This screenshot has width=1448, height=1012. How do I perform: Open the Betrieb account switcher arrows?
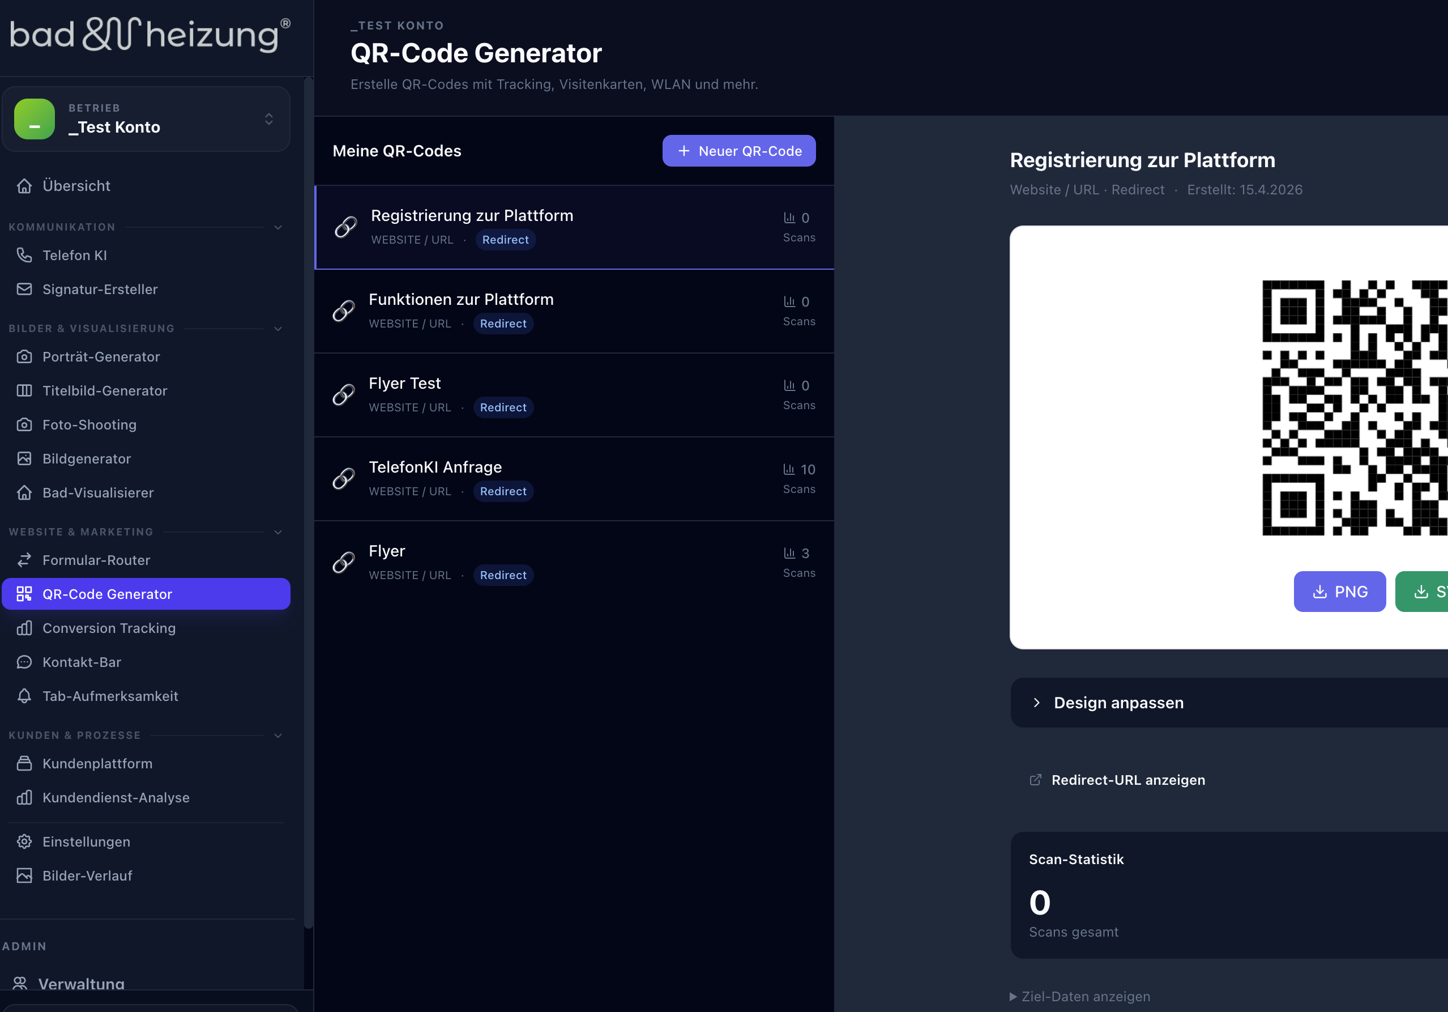[x=268, y=119]
